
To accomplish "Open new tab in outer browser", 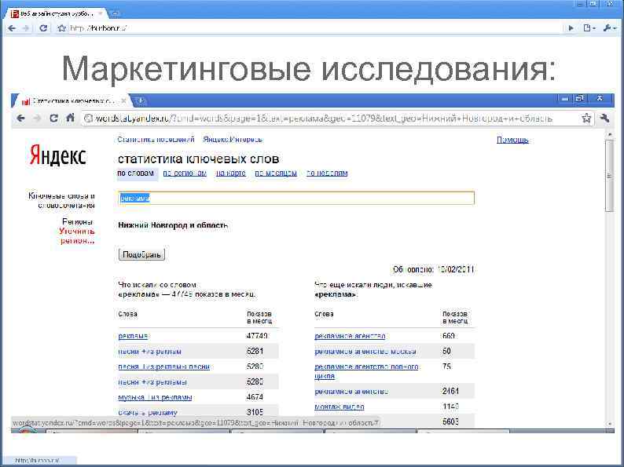I will [x=115, y=13].
